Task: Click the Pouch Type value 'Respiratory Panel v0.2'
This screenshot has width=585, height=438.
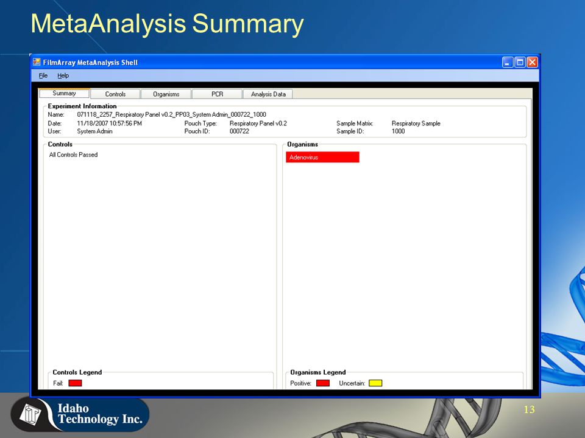Action: click(x=258, y=123)
